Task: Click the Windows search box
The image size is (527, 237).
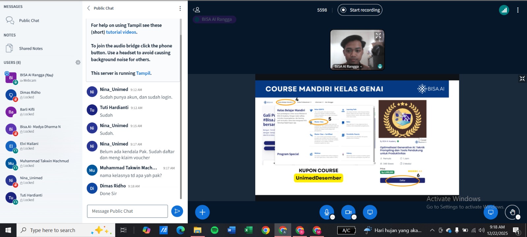Action: (x=66, y=230)
